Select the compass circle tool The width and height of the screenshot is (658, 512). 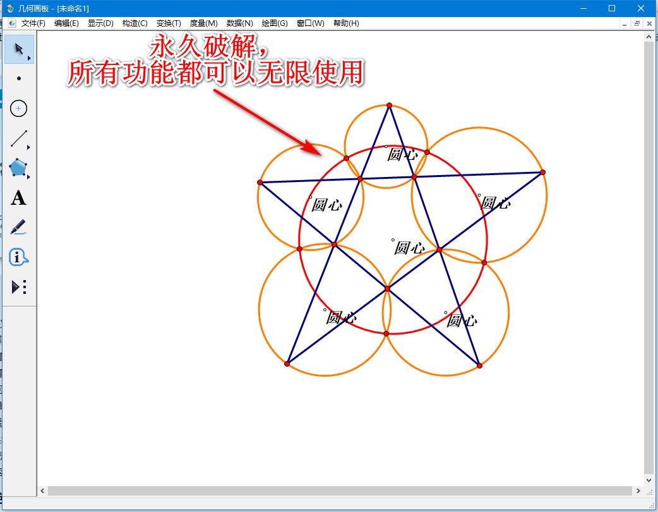coord(18,109)
